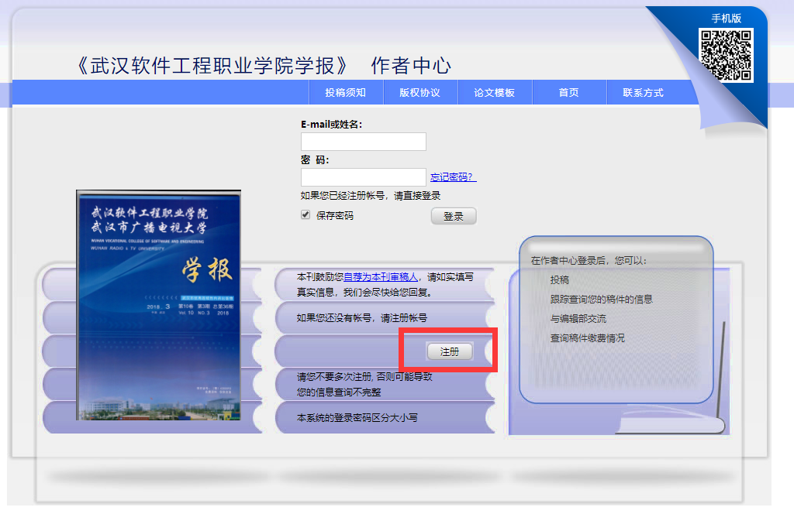Open the 忘记密码 forgot password link

(454, 177)
